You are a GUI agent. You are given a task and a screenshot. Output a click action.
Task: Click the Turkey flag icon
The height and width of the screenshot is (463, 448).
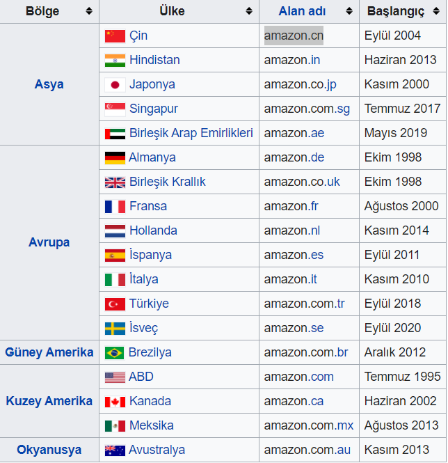pos(115,304)
